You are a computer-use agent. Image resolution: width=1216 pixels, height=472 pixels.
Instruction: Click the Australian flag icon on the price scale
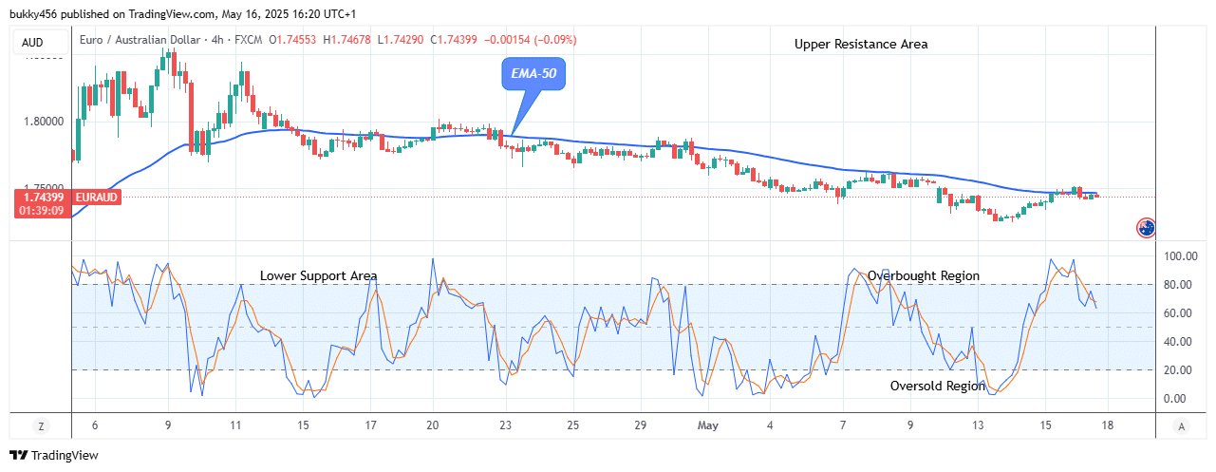[1147, 227]
